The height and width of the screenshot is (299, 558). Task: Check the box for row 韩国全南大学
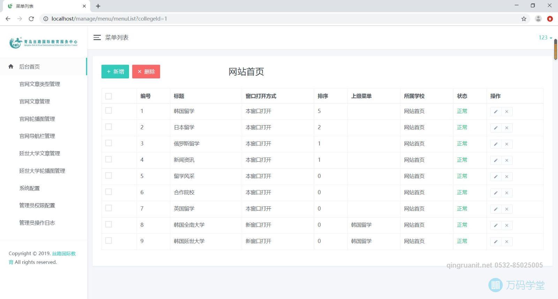point(108,224)
